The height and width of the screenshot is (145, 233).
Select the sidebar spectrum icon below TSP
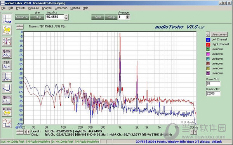tap(7, 77)
